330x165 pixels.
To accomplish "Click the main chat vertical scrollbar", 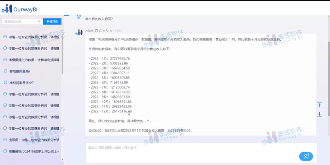I will [x=329, y=79].
